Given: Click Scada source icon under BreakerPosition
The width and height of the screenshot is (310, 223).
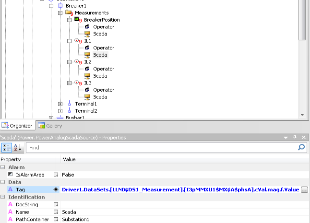Looking at the screenshot, I should click(x=87, y=34).
